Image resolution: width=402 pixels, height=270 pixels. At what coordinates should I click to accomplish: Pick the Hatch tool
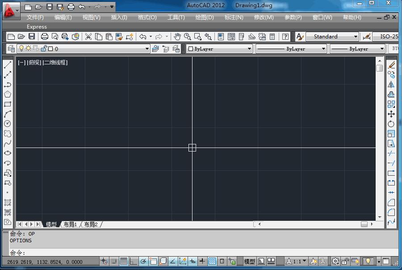8,202
